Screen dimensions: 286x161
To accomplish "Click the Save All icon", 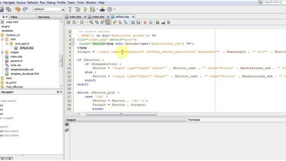I will point(8,9).
